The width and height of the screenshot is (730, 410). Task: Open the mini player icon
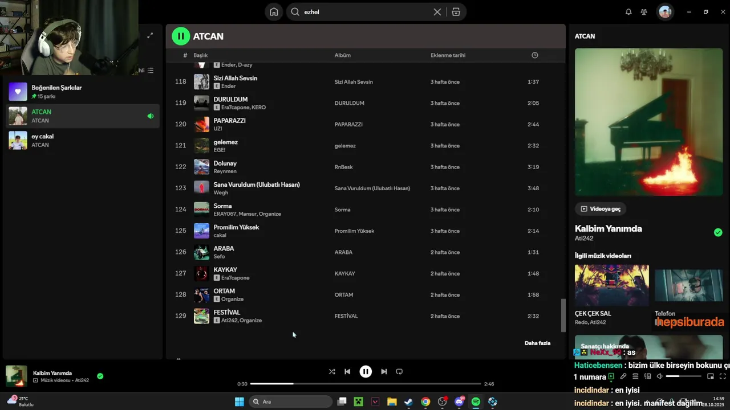pyautogui.click(x=711, y=376)
